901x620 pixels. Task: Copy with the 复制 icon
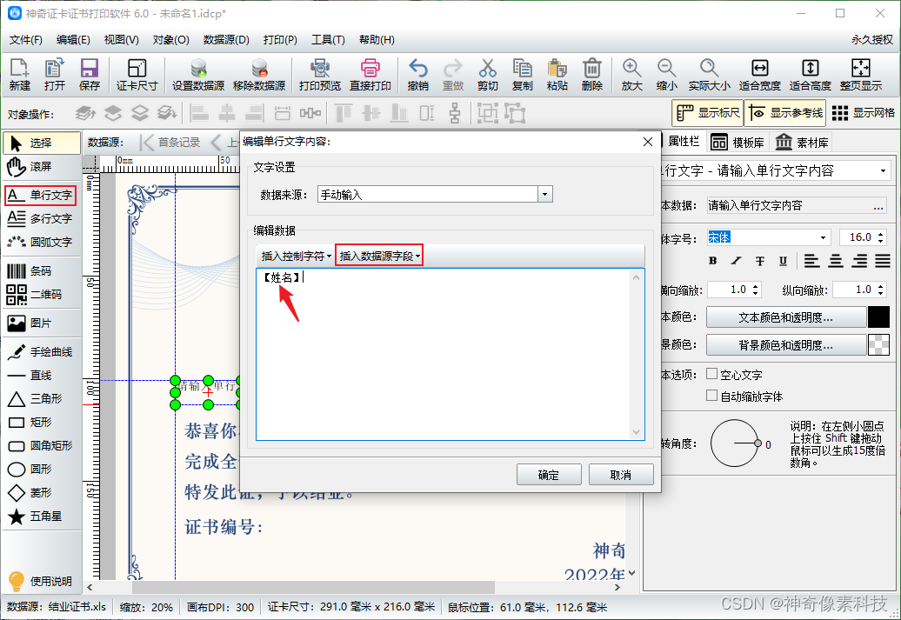(523, 75)
